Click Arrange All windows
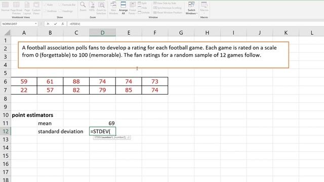 click(x=123, y=8)
